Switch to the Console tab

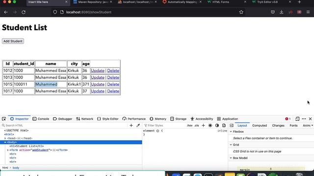click(41, 119)
